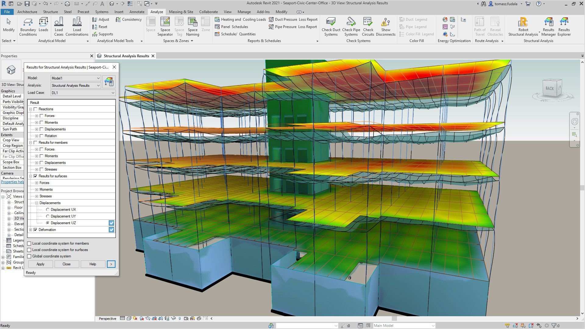Click the Help button in results dialog
585x329 pixels.
point(93,264)
